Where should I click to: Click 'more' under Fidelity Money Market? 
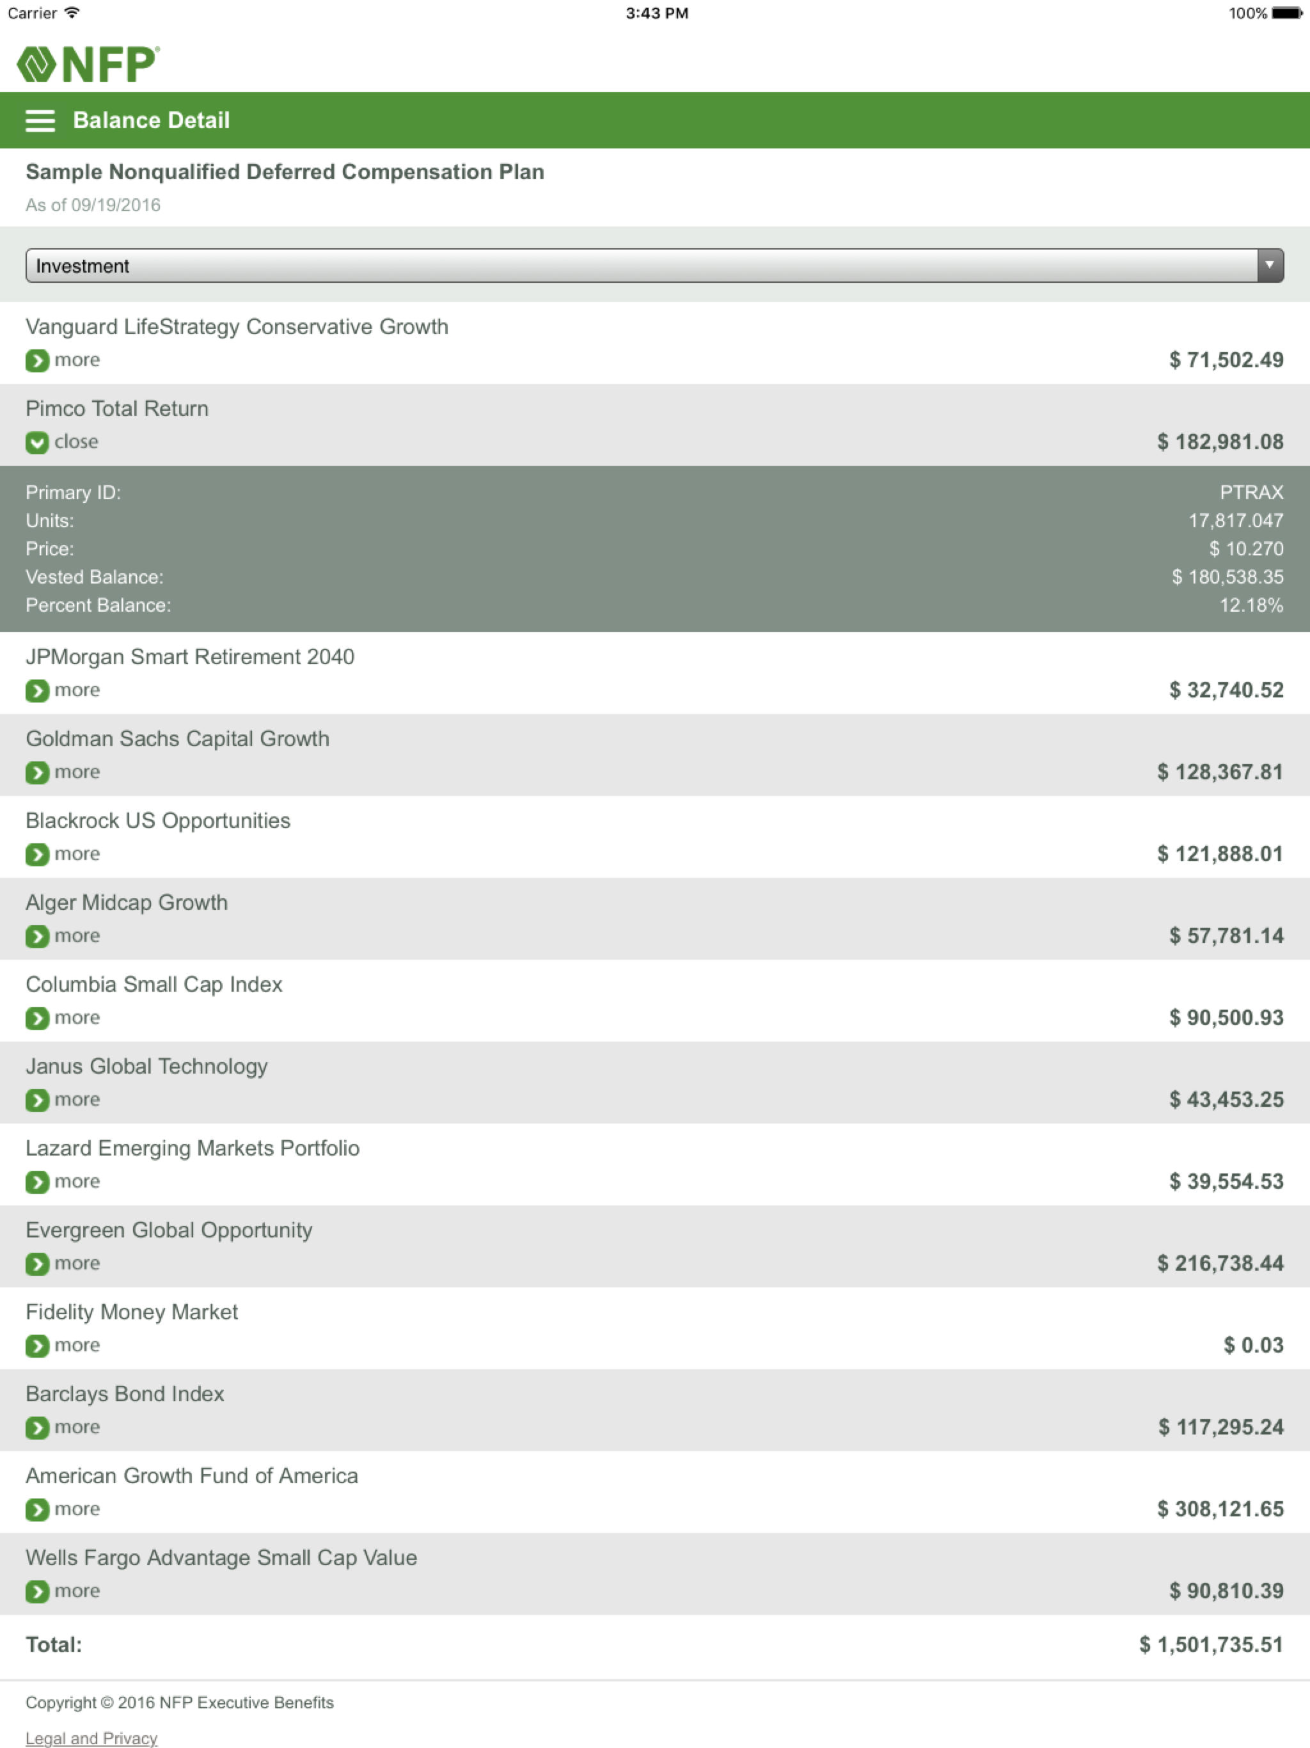pos(77,1345)
